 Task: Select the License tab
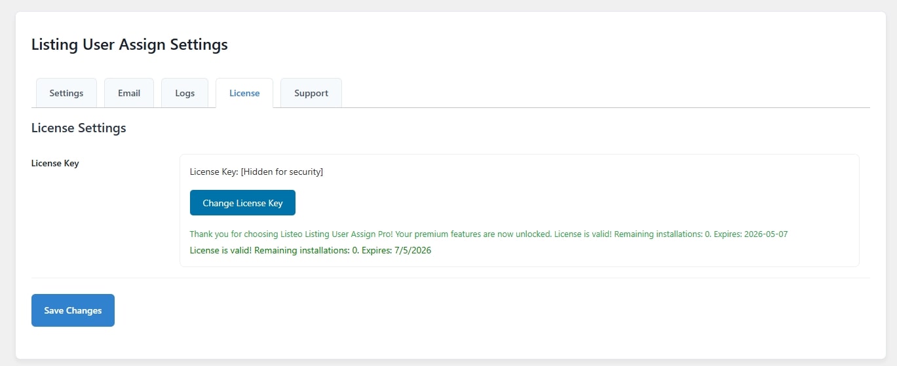(x=244, y=93)
